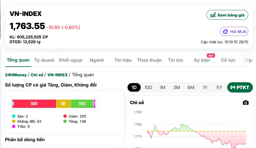The height and width of the screenshot is (148, 256).
Task: Click the change value -10.60 (-0.60%)
Action: [x=64, y=27]
